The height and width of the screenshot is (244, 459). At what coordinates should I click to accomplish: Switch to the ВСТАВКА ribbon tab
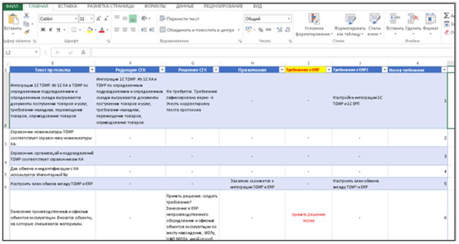click(x=67, y=6)
